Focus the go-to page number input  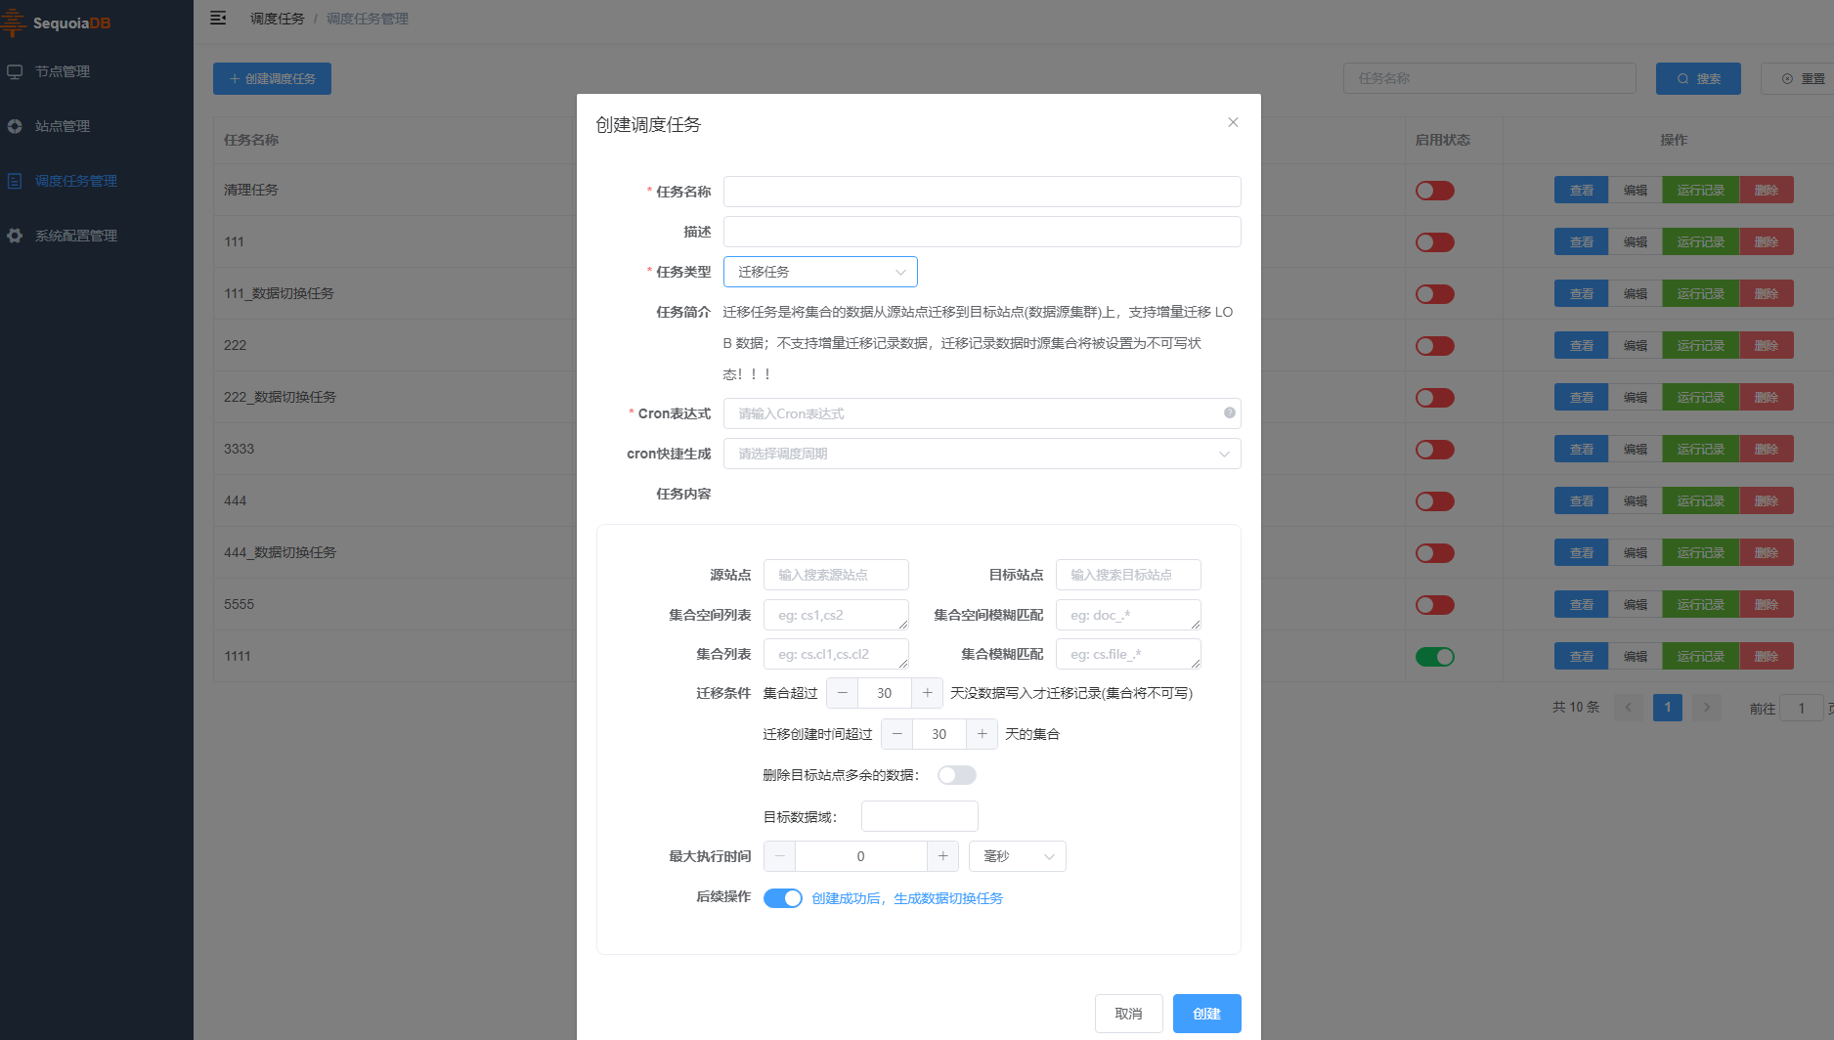point(1802,708)
